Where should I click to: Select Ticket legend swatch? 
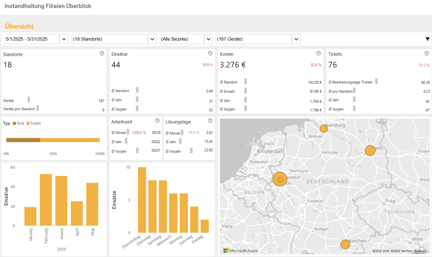[x=28, y=123]
